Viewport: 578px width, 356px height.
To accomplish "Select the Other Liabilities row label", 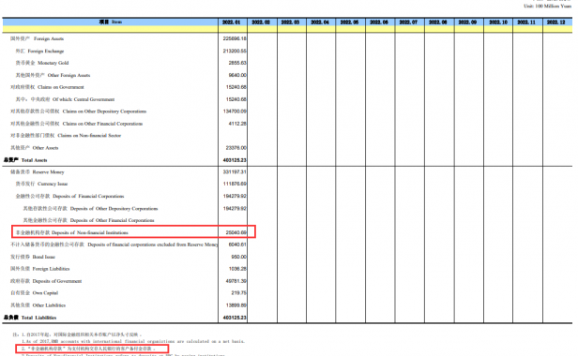I will tap(38, 305).
